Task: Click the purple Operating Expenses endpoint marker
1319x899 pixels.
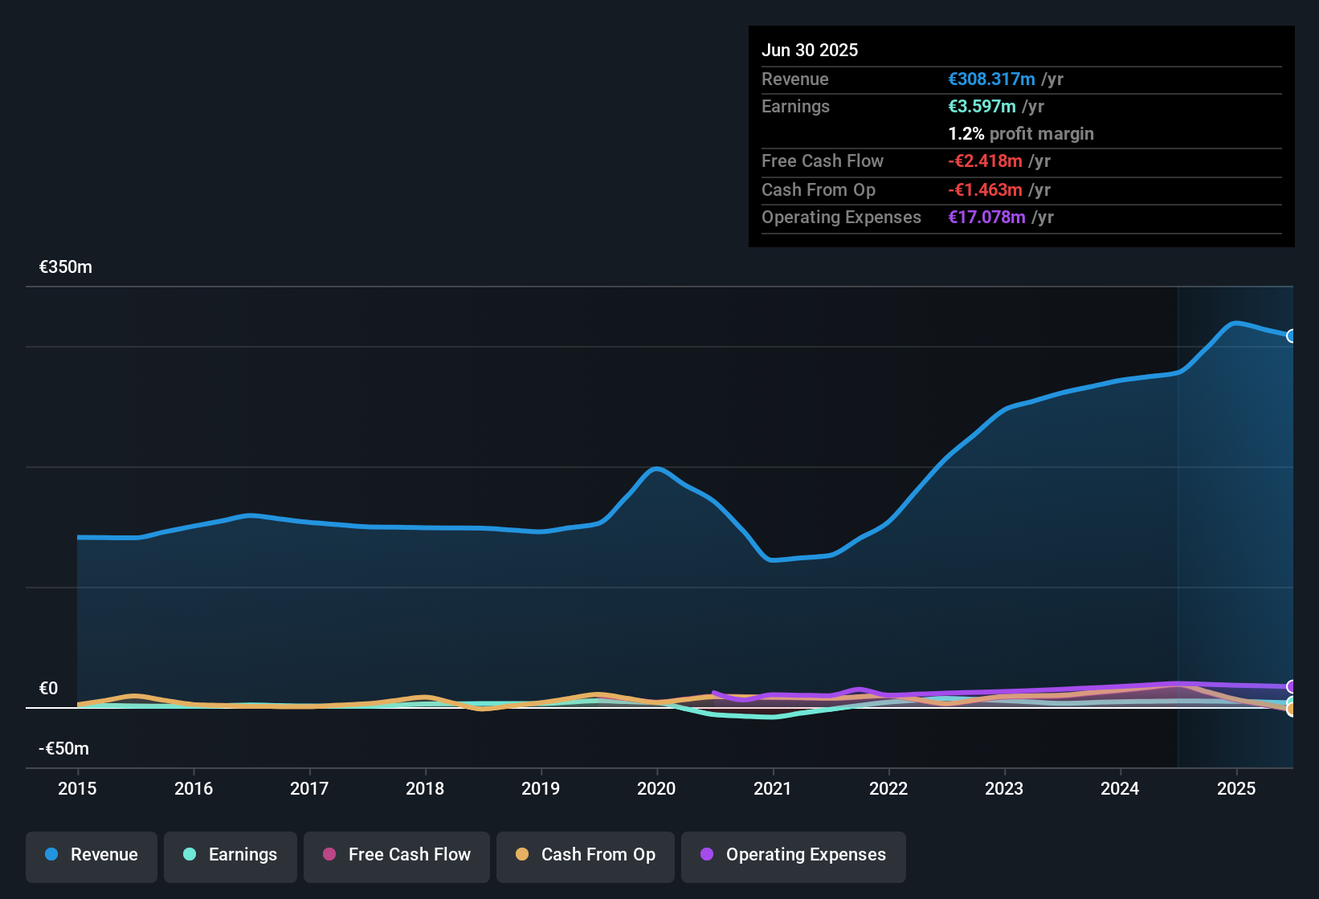Action: click(x=1292, y=686)
